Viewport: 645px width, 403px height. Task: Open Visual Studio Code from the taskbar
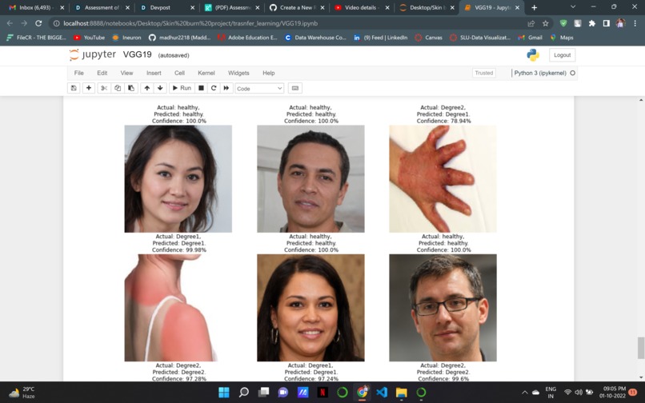pos(382,393)
